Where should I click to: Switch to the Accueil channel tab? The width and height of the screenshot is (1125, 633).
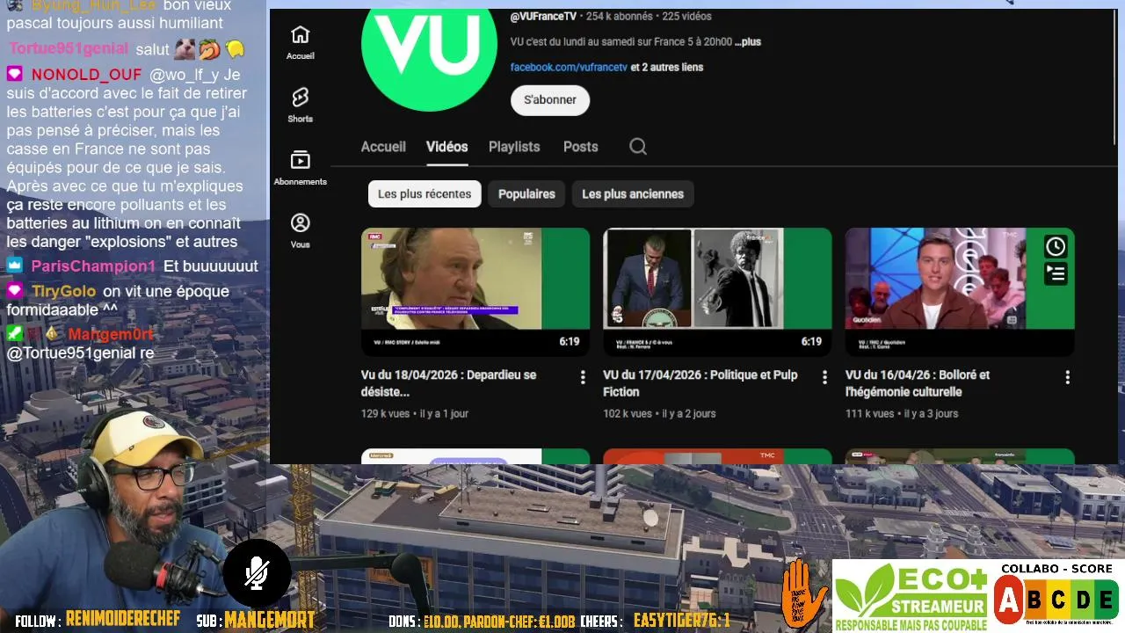pyautogui.click(x=383, y=147)
